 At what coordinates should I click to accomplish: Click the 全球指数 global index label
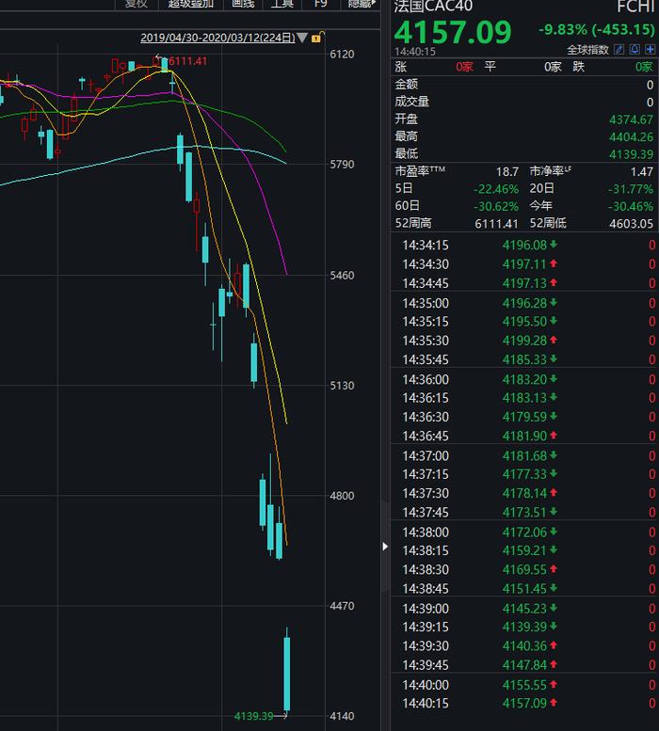click(587, 50)
